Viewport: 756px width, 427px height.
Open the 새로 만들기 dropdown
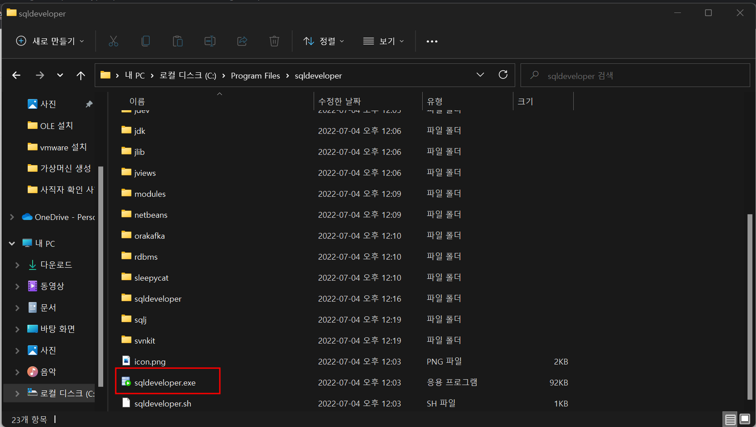[50, 41]
